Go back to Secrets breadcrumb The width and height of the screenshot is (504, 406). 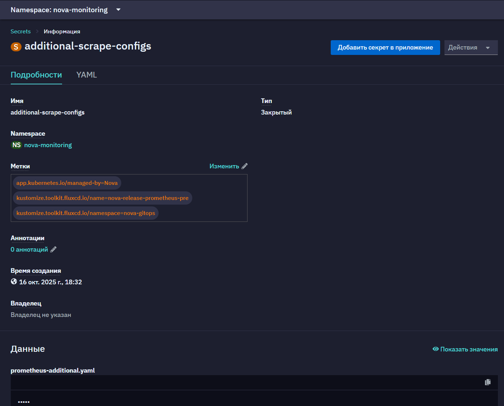click(20, 32)
